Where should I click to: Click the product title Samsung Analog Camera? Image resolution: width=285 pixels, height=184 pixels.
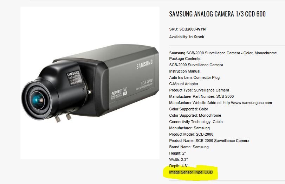217,14
